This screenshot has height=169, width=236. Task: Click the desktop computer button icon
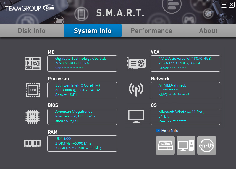(186, 145)
